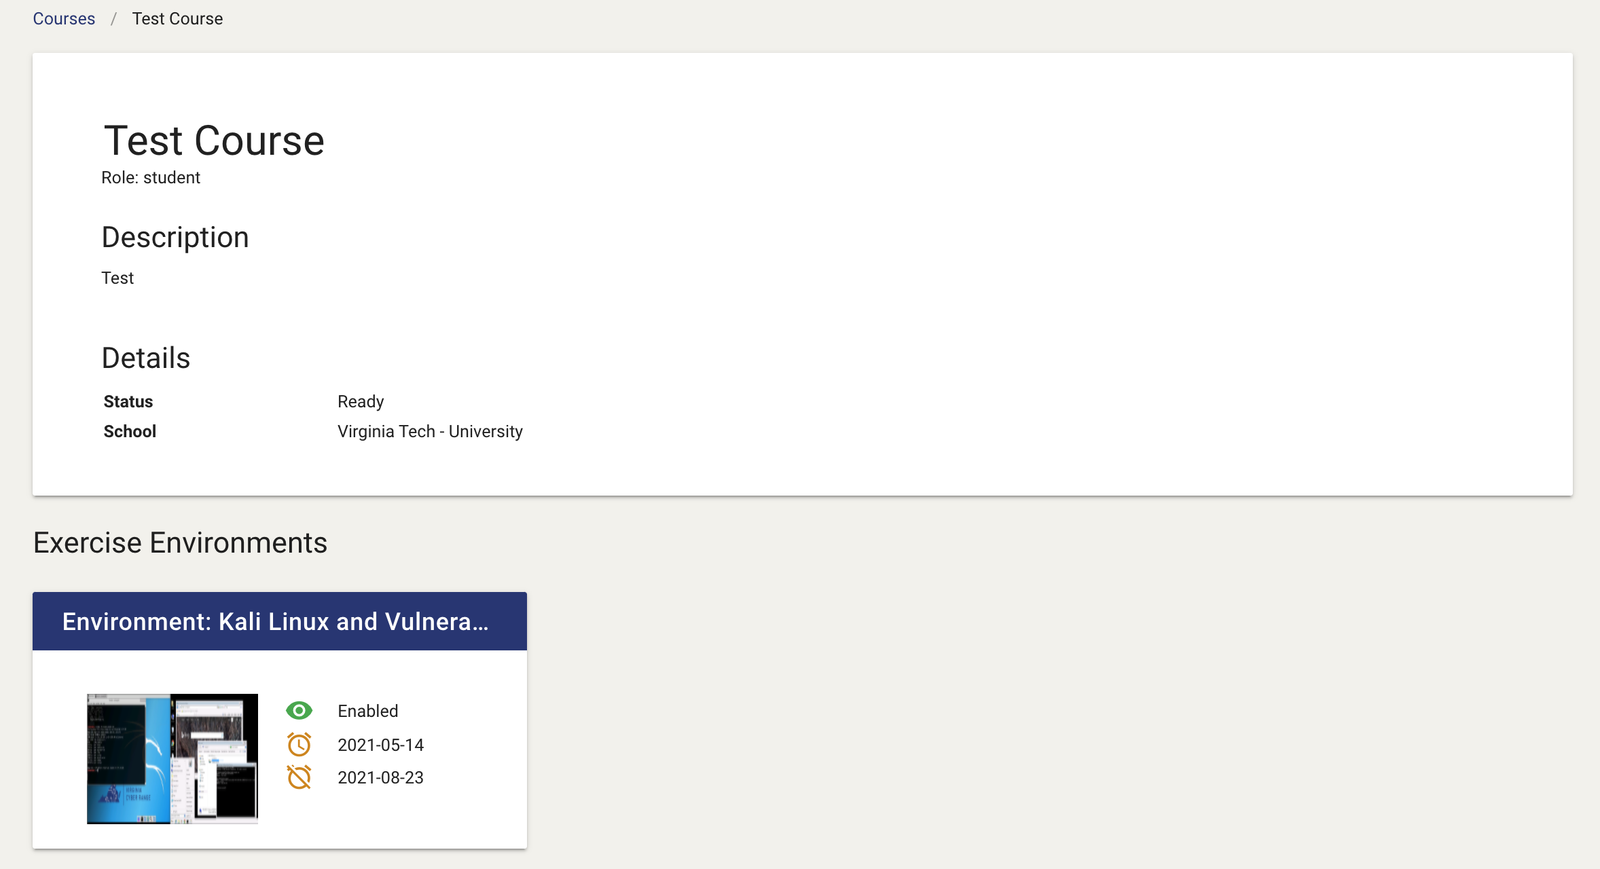This screenshot has height=869, width=1600.
Task: Click the Courses breadcrumb link
Action: [64, 18]
